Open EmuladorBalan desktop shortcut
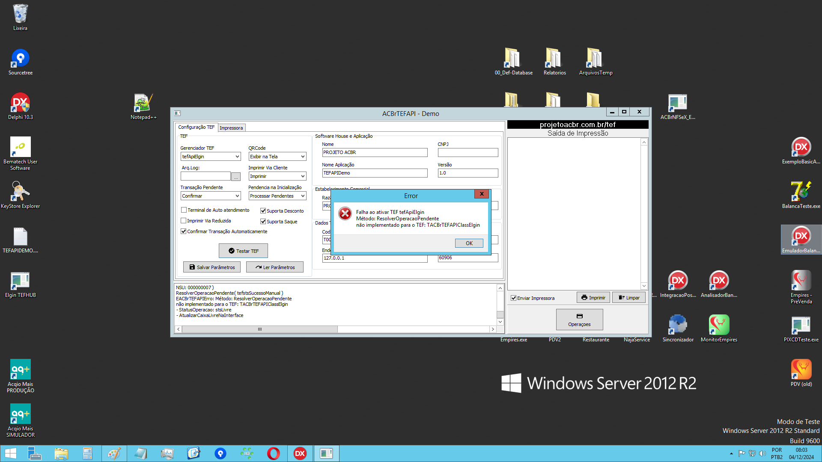Image resolution: width=822 pixels, height=462 pixels. tap(801, 240)
